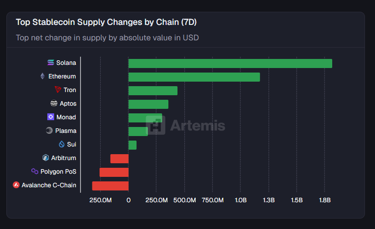
Task: Click the Avalanche C-Chain red icon
Action: pyautogui.click(x=16, y=185)
